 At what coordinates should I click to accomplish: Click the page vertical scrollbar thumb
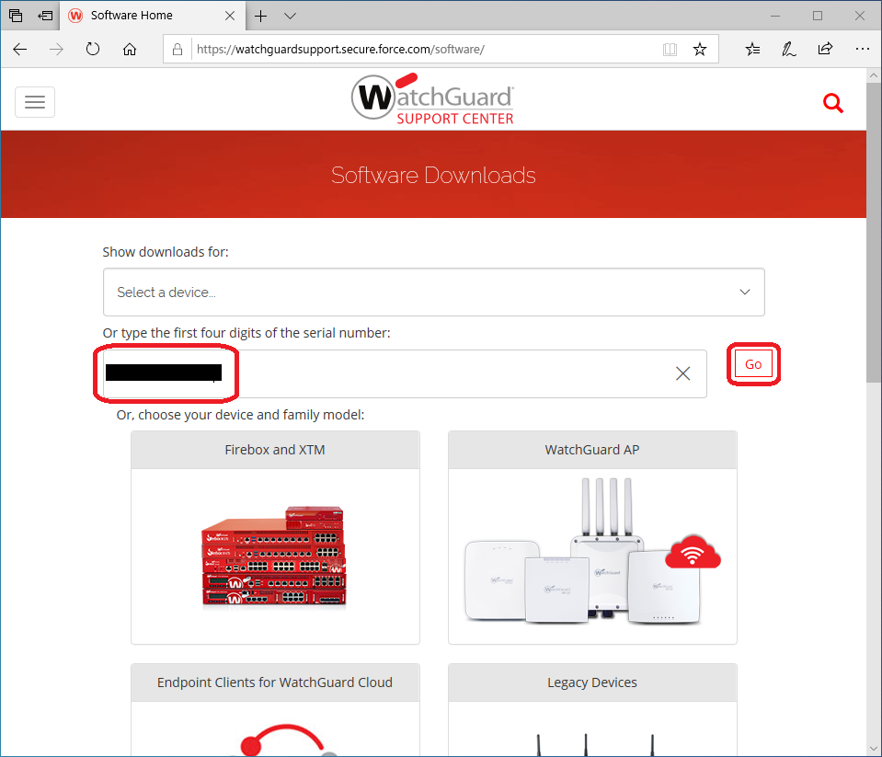tap(874, 233)
